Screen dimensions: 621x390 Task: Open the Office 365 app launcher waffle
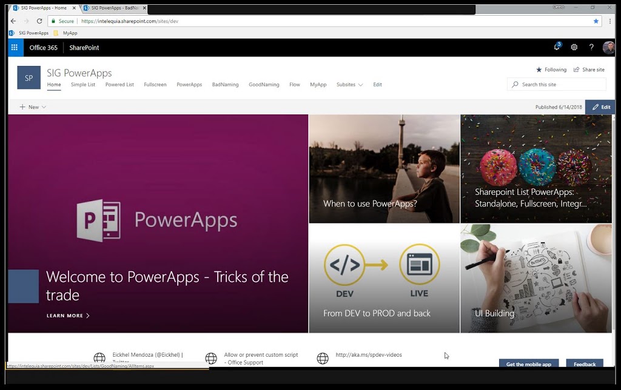15,47
